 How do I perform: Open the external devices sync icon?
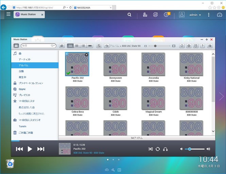pos(155,15)
